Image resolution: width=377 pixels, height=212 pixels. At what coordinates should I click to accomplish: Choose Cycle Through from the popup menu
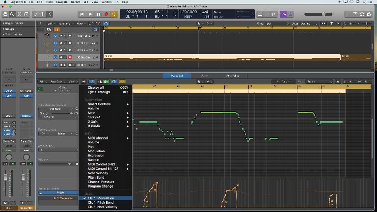pos(106,92)
